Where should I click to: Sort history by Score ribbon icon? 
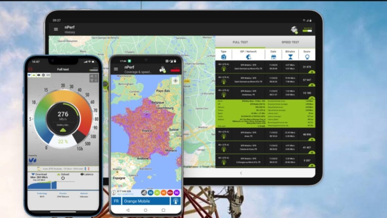tap(307, 57)
